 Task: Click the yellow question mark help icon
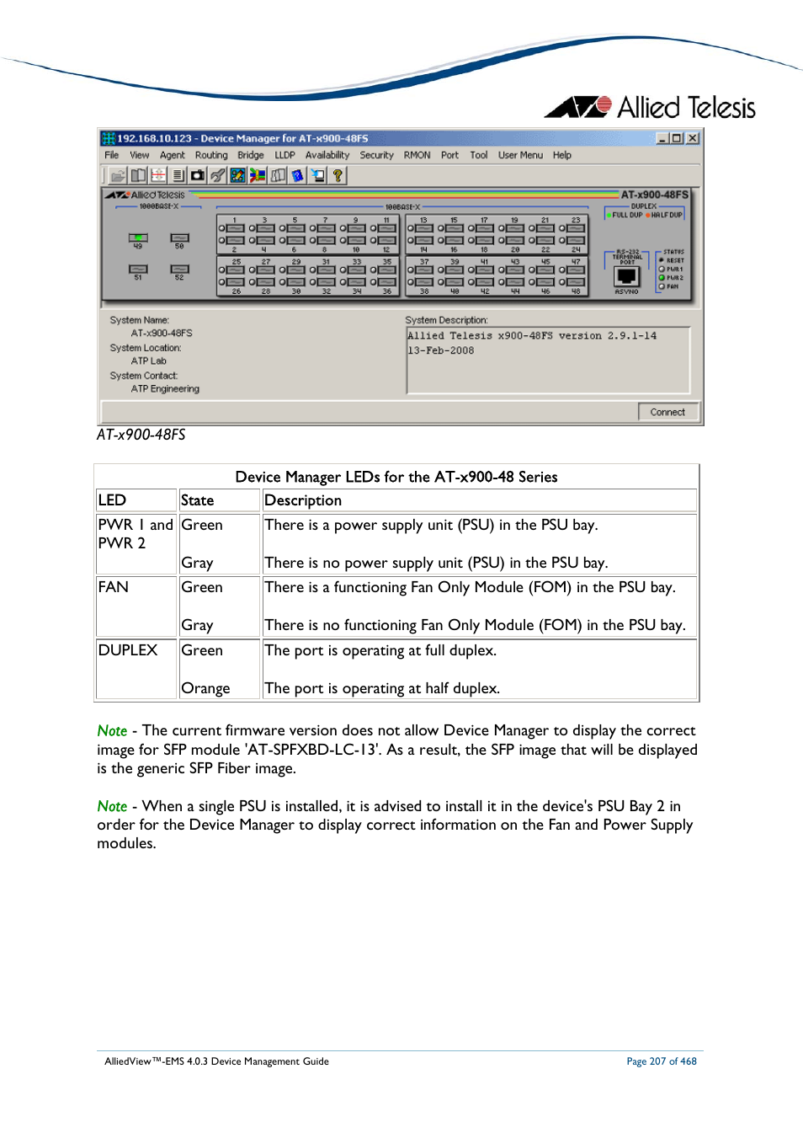[338, 176]
